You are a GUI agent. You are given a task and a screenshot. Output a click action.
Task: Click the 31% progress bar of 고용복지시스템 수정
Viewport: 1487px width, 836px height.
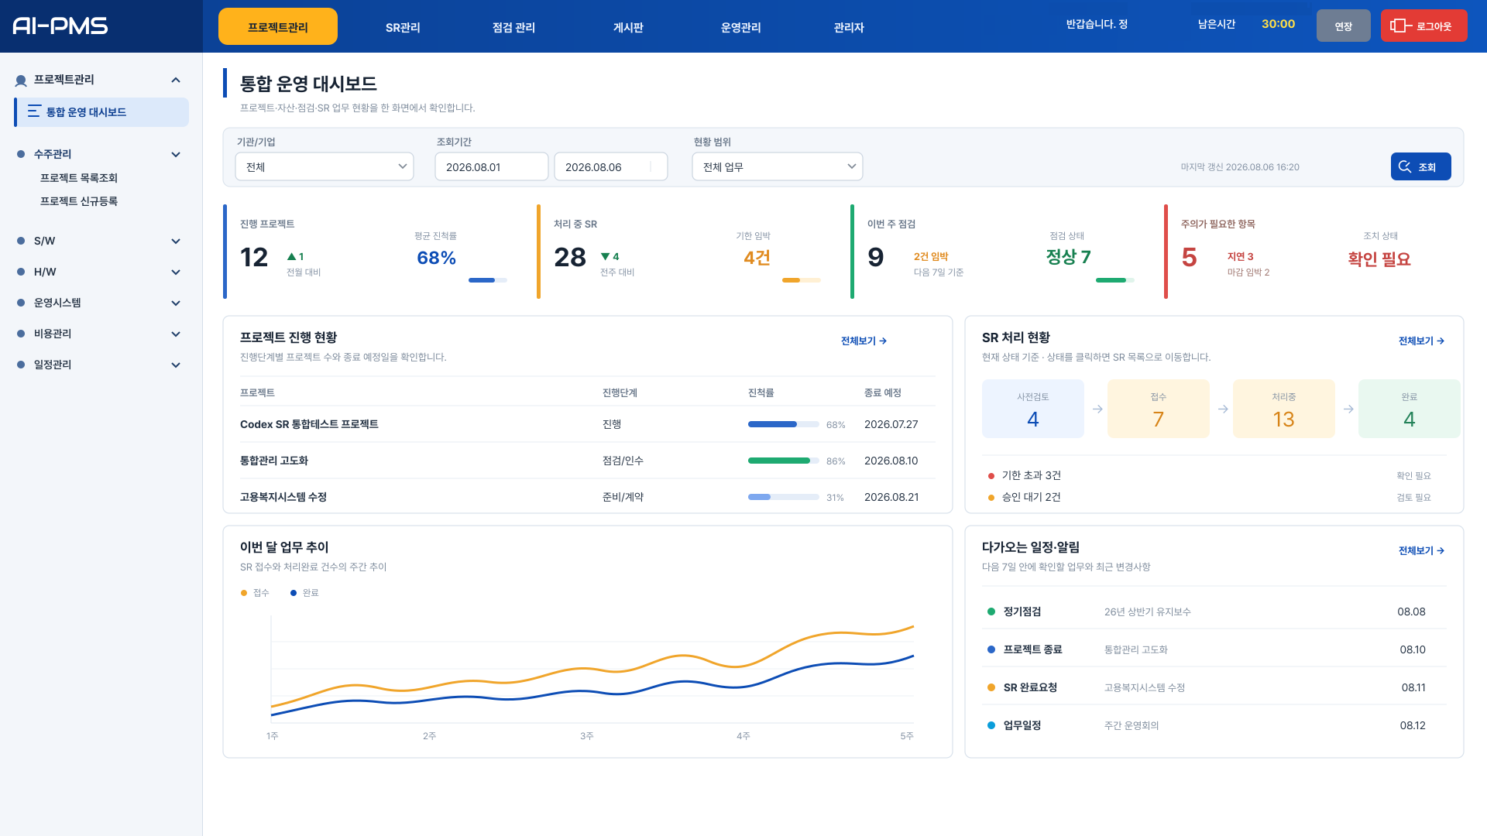783,497
